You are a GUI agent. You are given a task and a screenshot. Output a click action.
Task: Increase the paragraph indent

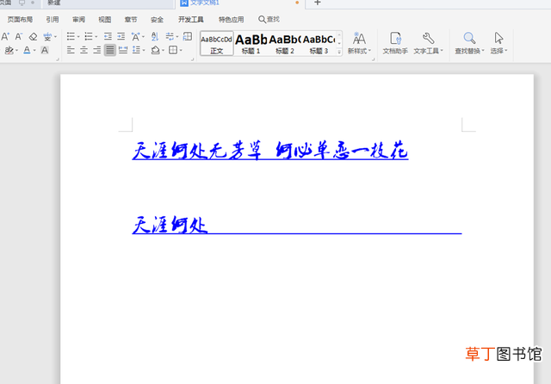[121, 36]
